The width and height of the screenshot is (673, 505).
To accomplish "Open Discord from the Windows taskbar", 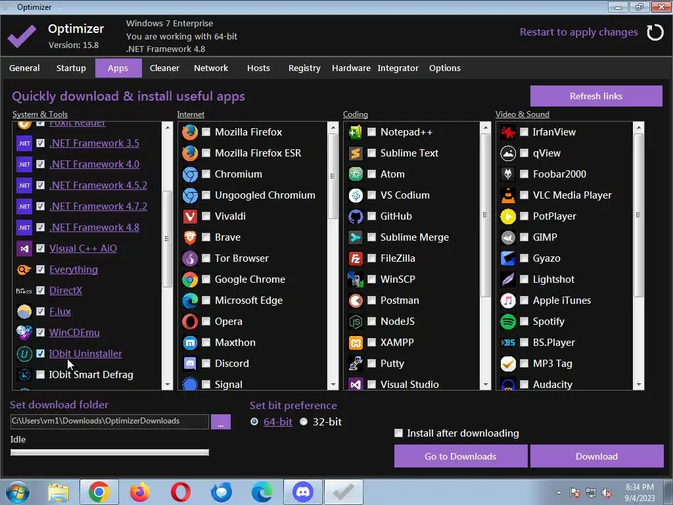I will [302, 492].
